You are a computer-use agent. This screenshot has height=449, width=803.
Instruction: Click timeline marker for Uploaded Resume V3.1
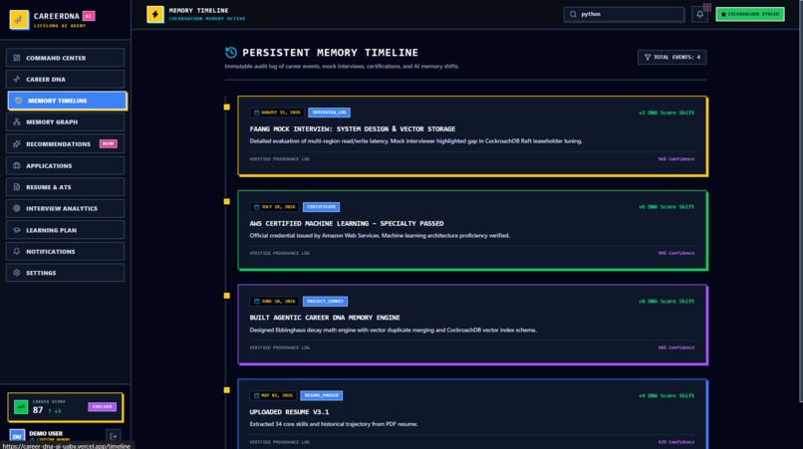coord(227,390)
